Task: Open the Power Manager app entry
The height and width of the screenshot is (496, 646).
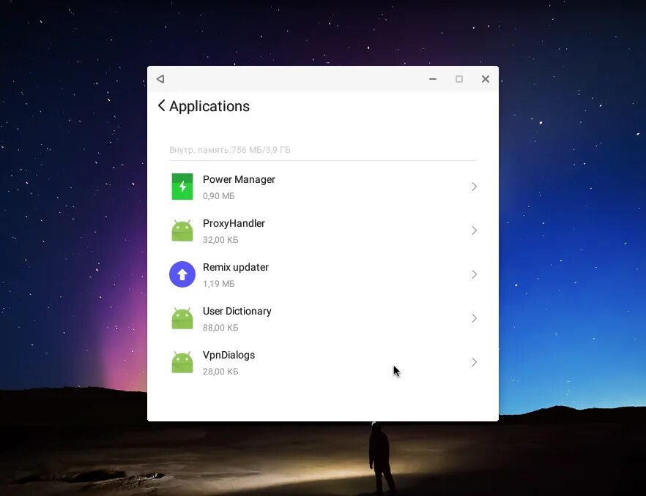Action: pos(322,187)
